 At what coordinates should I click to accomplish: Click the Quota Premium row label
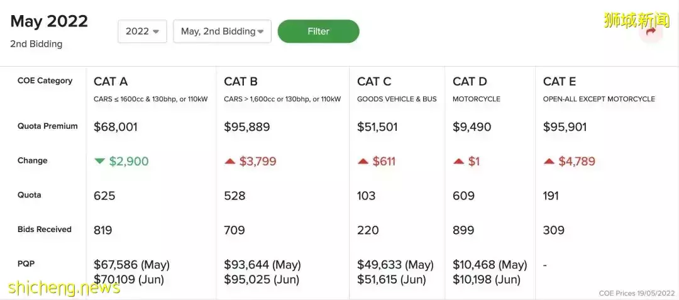coord(48,126)
